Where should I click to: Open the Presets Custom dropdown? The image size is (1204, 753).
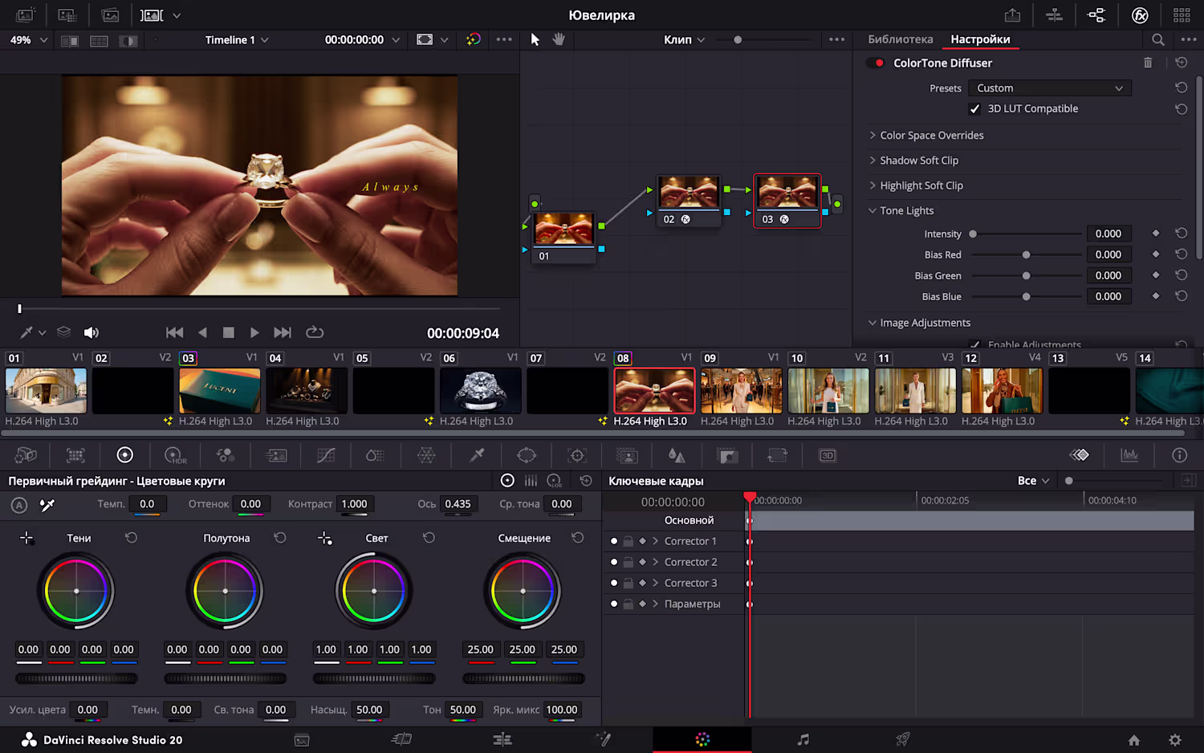tap(1049, 88)
